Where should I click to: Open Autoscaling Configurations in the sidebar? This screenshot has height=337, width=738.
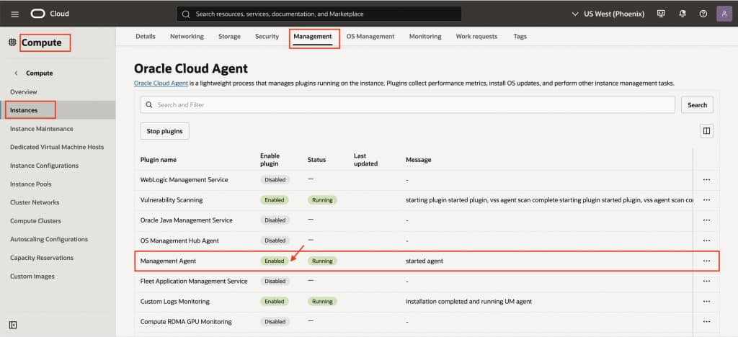[x=49, y=239]
